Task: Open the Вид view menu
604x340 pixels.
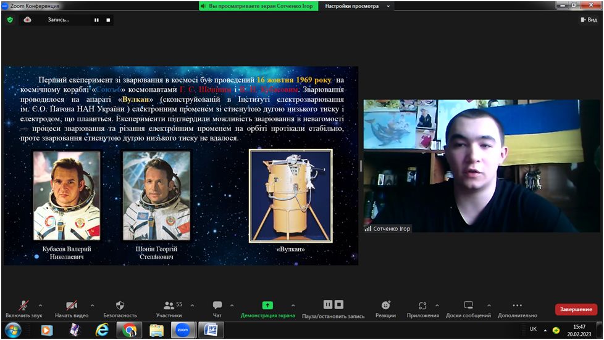Action: pos(589,20)
